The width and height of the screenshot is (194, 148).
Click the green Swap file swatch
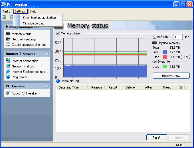point(165,67)
